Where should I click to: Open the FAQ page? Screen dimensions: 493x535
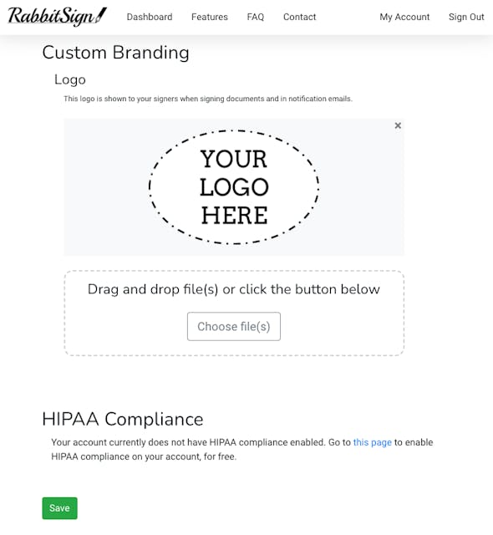[256, 17]
